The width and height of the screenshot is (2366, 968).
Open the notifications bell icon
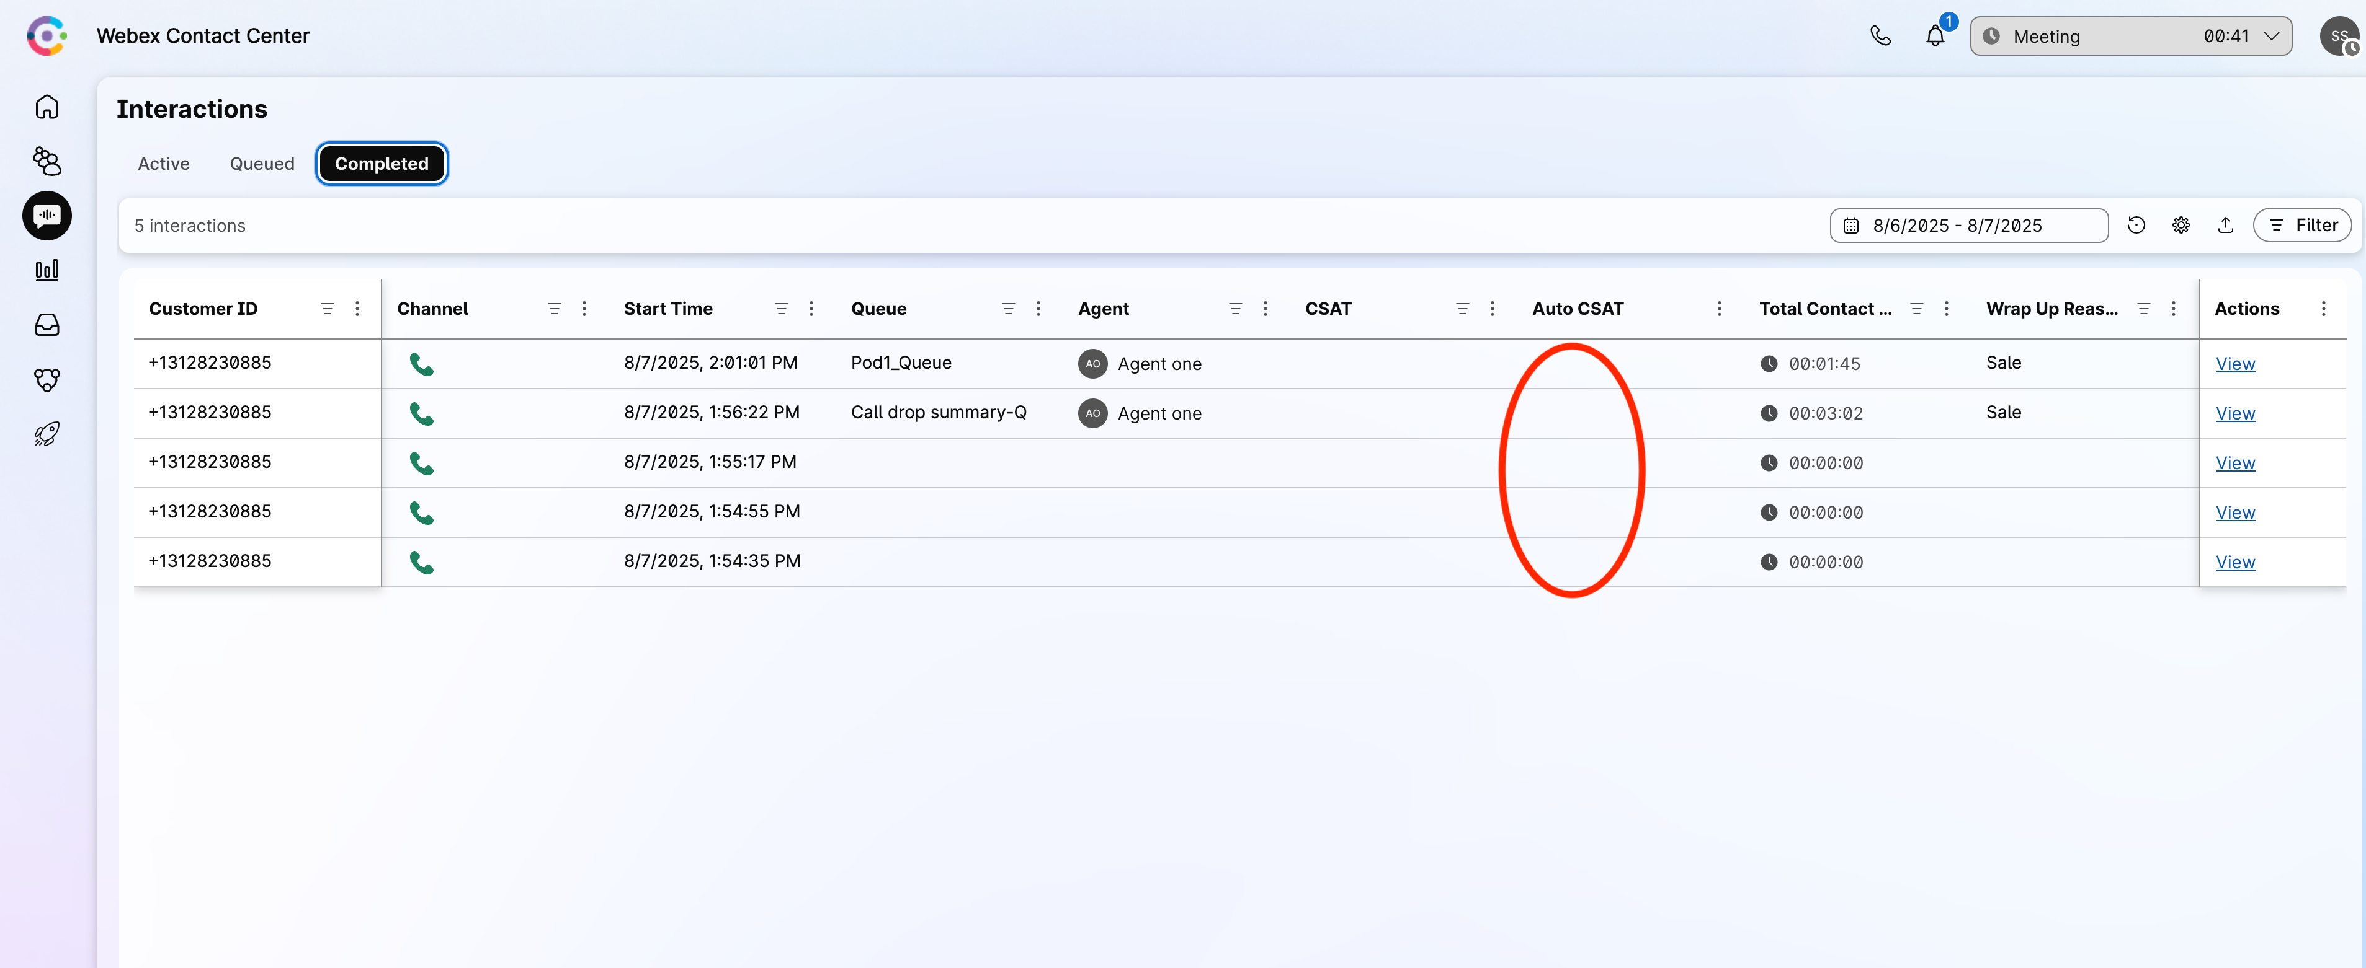pyautogui.click(x=1934, y=37)
